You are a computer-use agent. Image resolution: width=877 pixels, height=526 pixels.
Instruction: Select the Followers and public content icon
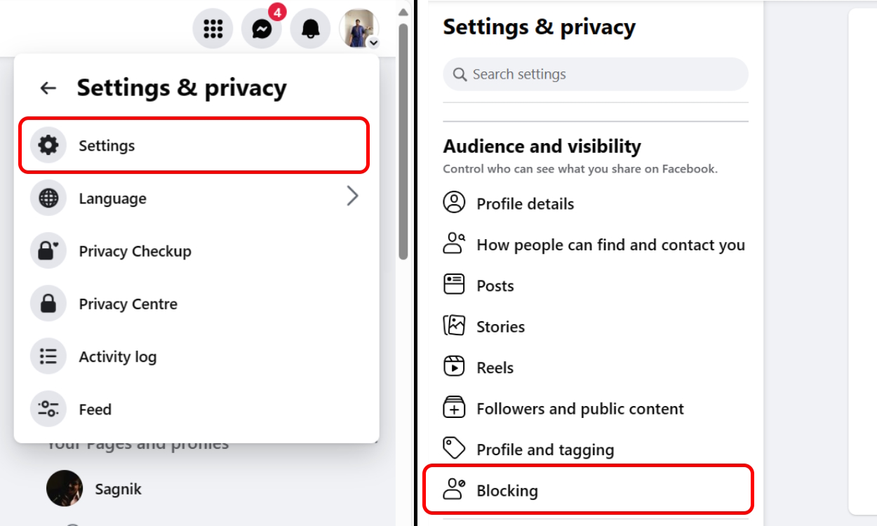tap(455, 407)
